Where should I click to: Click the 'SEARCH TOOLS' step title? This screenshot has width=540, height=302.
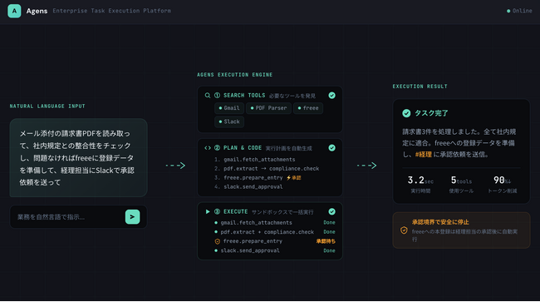pos(244,96)
